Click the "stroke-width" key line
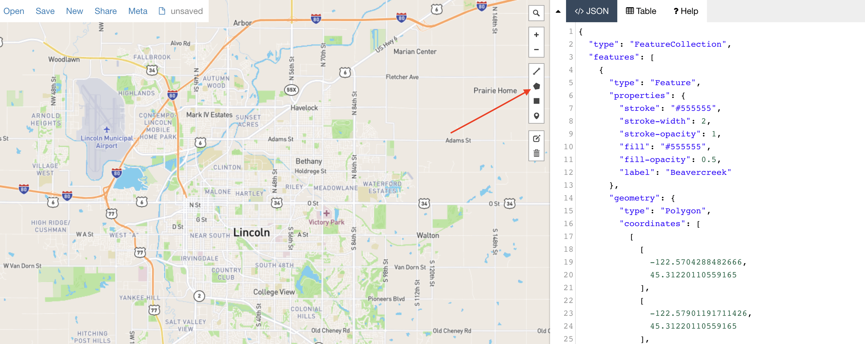This screenshot has height=344, width=865. tap(655, 121)
